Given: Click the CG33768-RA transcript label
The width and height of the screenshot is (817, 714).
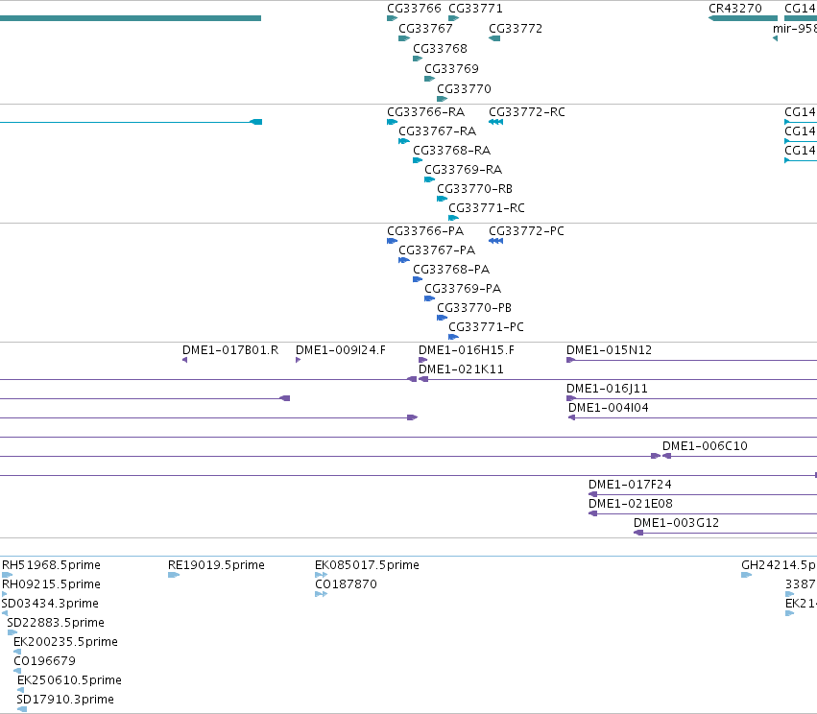Looking at the screenshot, I should coord(452,151).
